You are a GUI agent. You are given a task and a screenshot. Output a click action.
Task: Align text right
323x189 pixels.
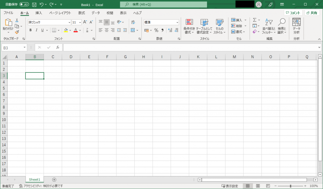113,30
